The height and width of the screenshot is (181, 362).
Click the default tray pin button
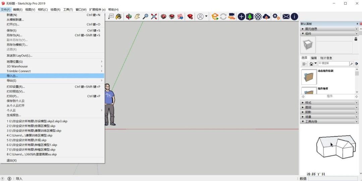point(357,24)
